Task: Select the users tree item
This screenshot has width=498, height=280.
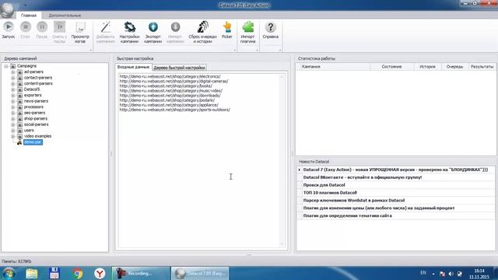Action: coord(29,130)
